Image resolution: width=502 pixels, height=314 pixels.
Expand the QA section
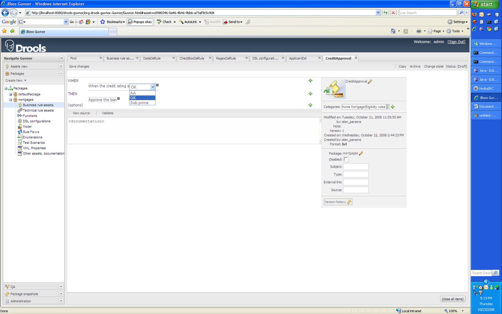tap(61, 286)
